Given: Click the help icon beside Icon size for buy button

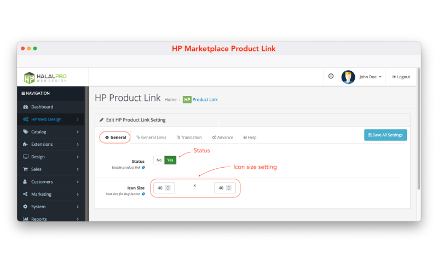Looking at the screenshot, I should [x=143, y=194].
